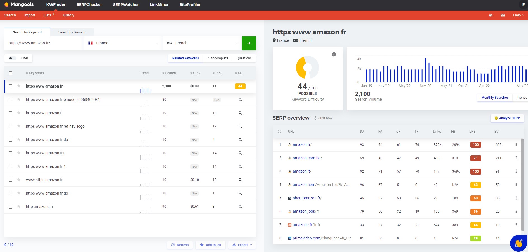Open the dark mode settings icon
Viewport: 528px width, 252px height.
[491, 15]
